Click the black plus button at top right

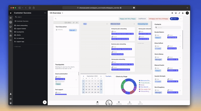tap(187, 13)
